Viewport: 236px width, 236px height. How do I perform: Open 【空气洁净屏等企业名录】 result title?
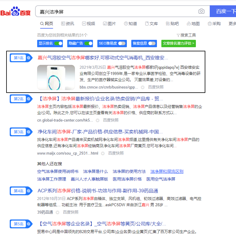(102, 224)
